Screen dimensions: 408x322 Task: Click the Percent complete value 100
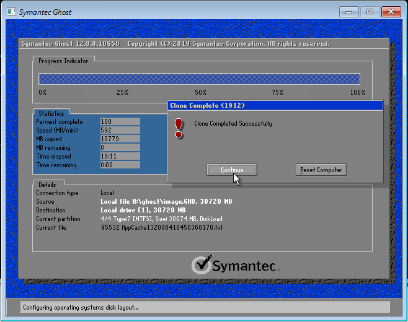click(x=120, y=121)
